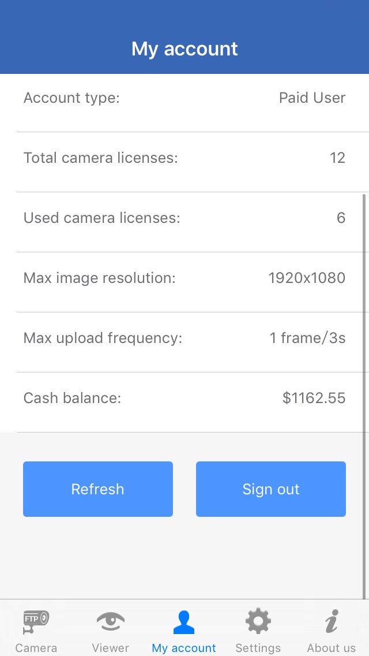Tap the $1162.55 balance value
Screen dimensions: 369x656
click(x=314, y=398)
